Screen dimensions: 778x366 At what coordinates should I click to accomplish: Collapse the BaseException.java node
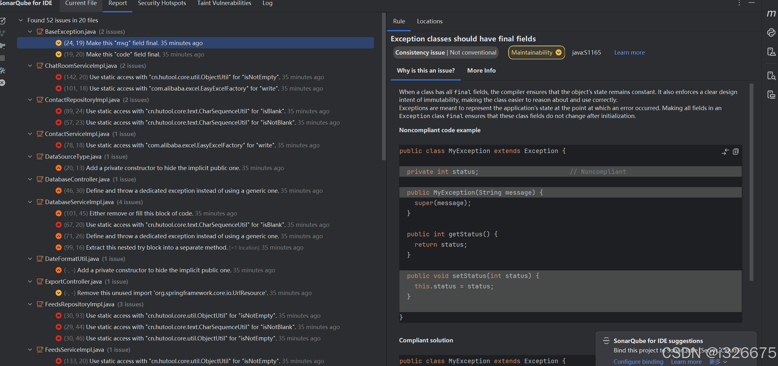[30, 32]
